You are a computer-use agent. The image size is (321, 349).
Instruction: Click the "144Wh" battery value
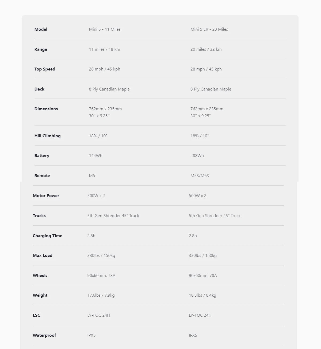[95, 156]
